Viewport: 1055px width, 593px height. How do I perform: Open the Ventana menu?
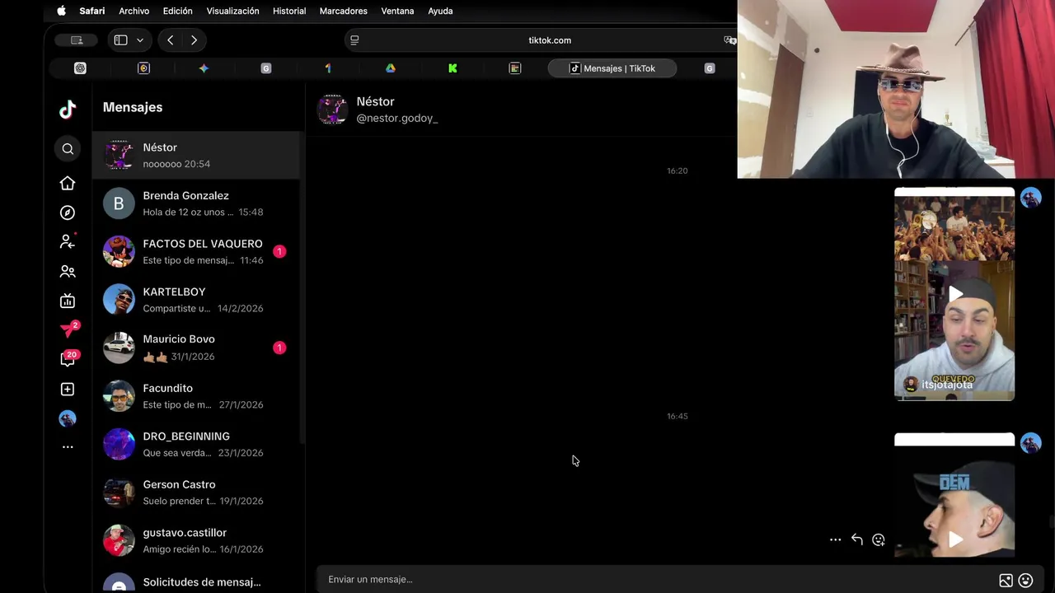(397, 11)
